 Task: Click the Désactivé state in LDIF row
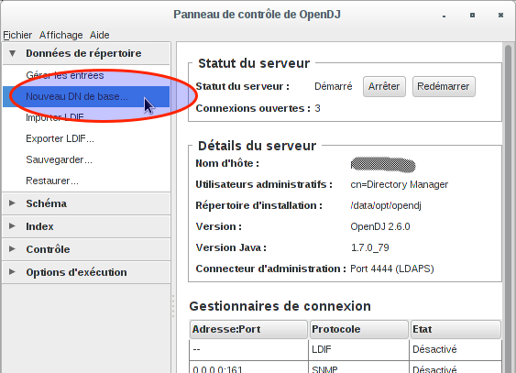coord(456,349)
